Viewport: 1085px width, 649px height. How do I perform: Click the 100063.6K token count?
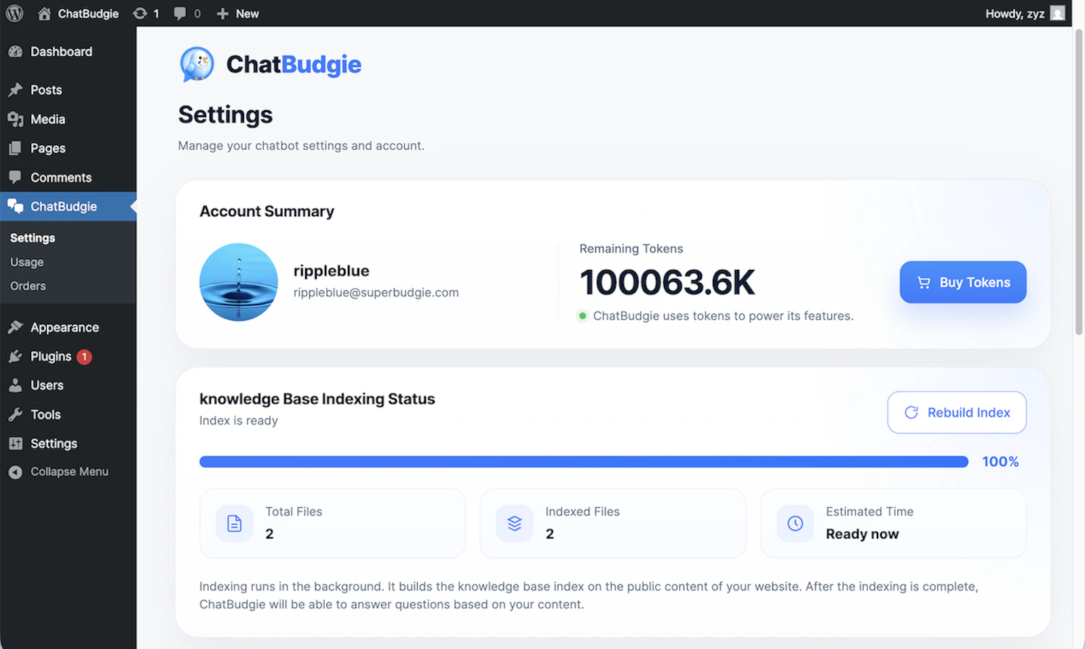coord(667,282)
